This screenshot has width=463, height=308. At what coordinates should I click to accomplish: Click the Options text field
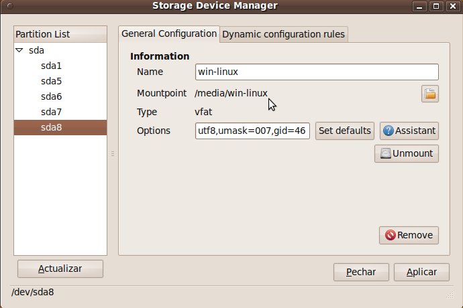coord(252,131)
